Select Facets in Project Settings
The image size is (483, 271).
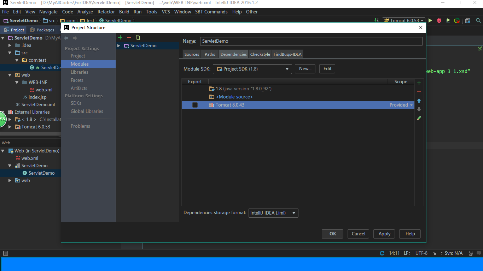(77, 80)
